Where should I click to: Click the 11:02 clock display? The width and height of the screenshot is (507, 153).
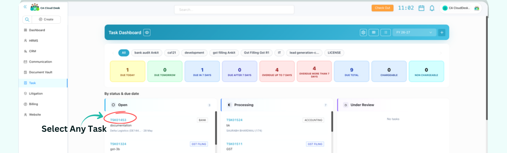406,8
